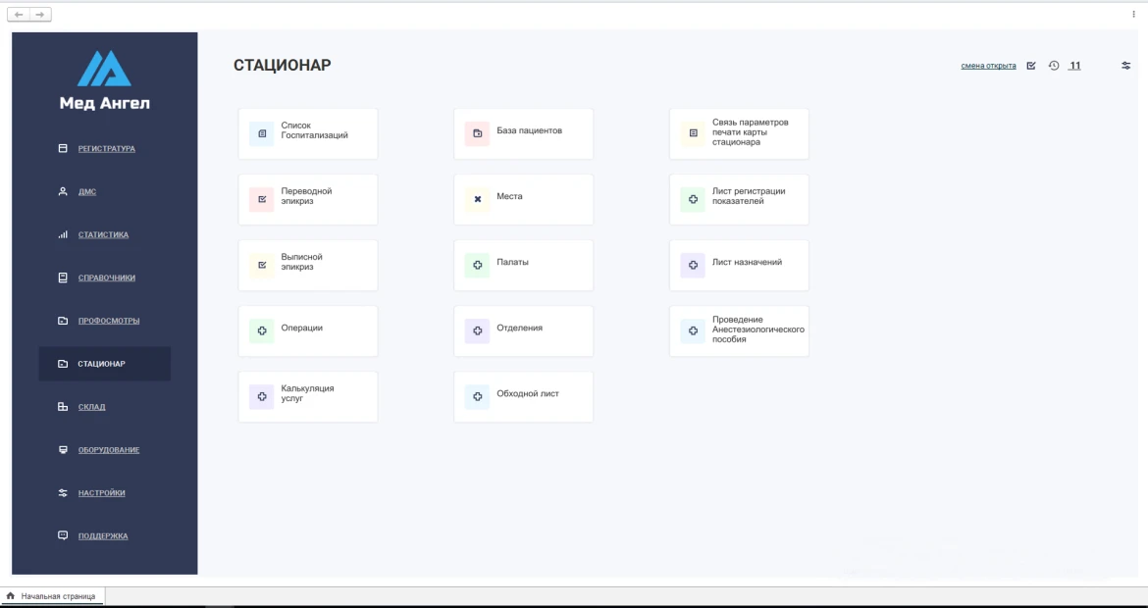The width and height of the screenshot is (1148, 608).
Task: Click the Справочники book icon
Action: tap(63, 278)
